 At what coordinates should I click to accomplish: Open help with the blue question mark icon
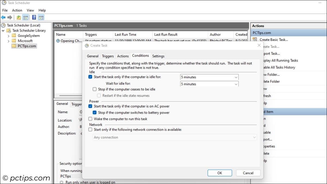point(34,17)
